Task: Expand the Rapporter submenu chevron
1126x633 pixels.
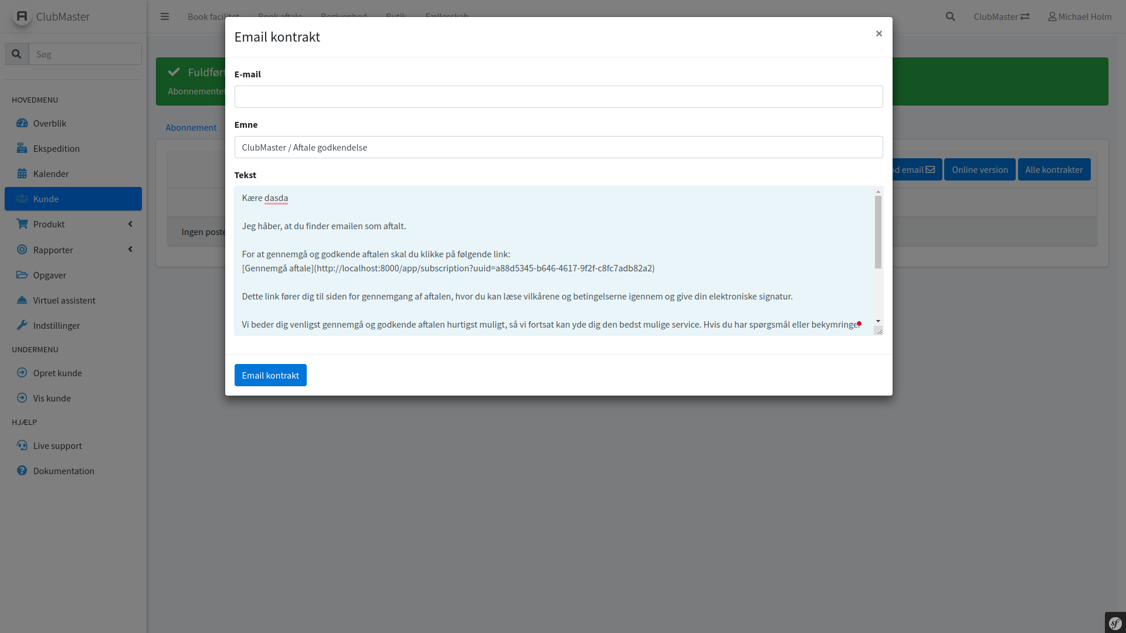Action: point(130,250)
